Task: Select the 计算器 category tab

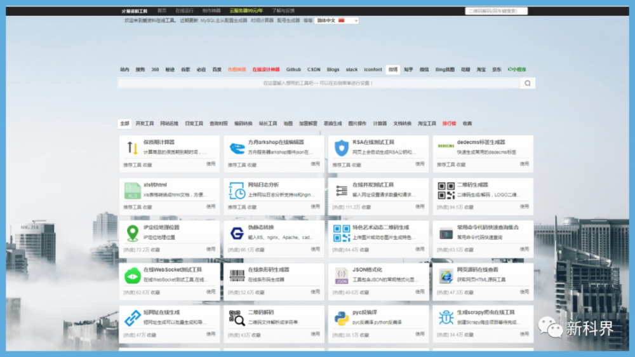Action: click(380, 124)
